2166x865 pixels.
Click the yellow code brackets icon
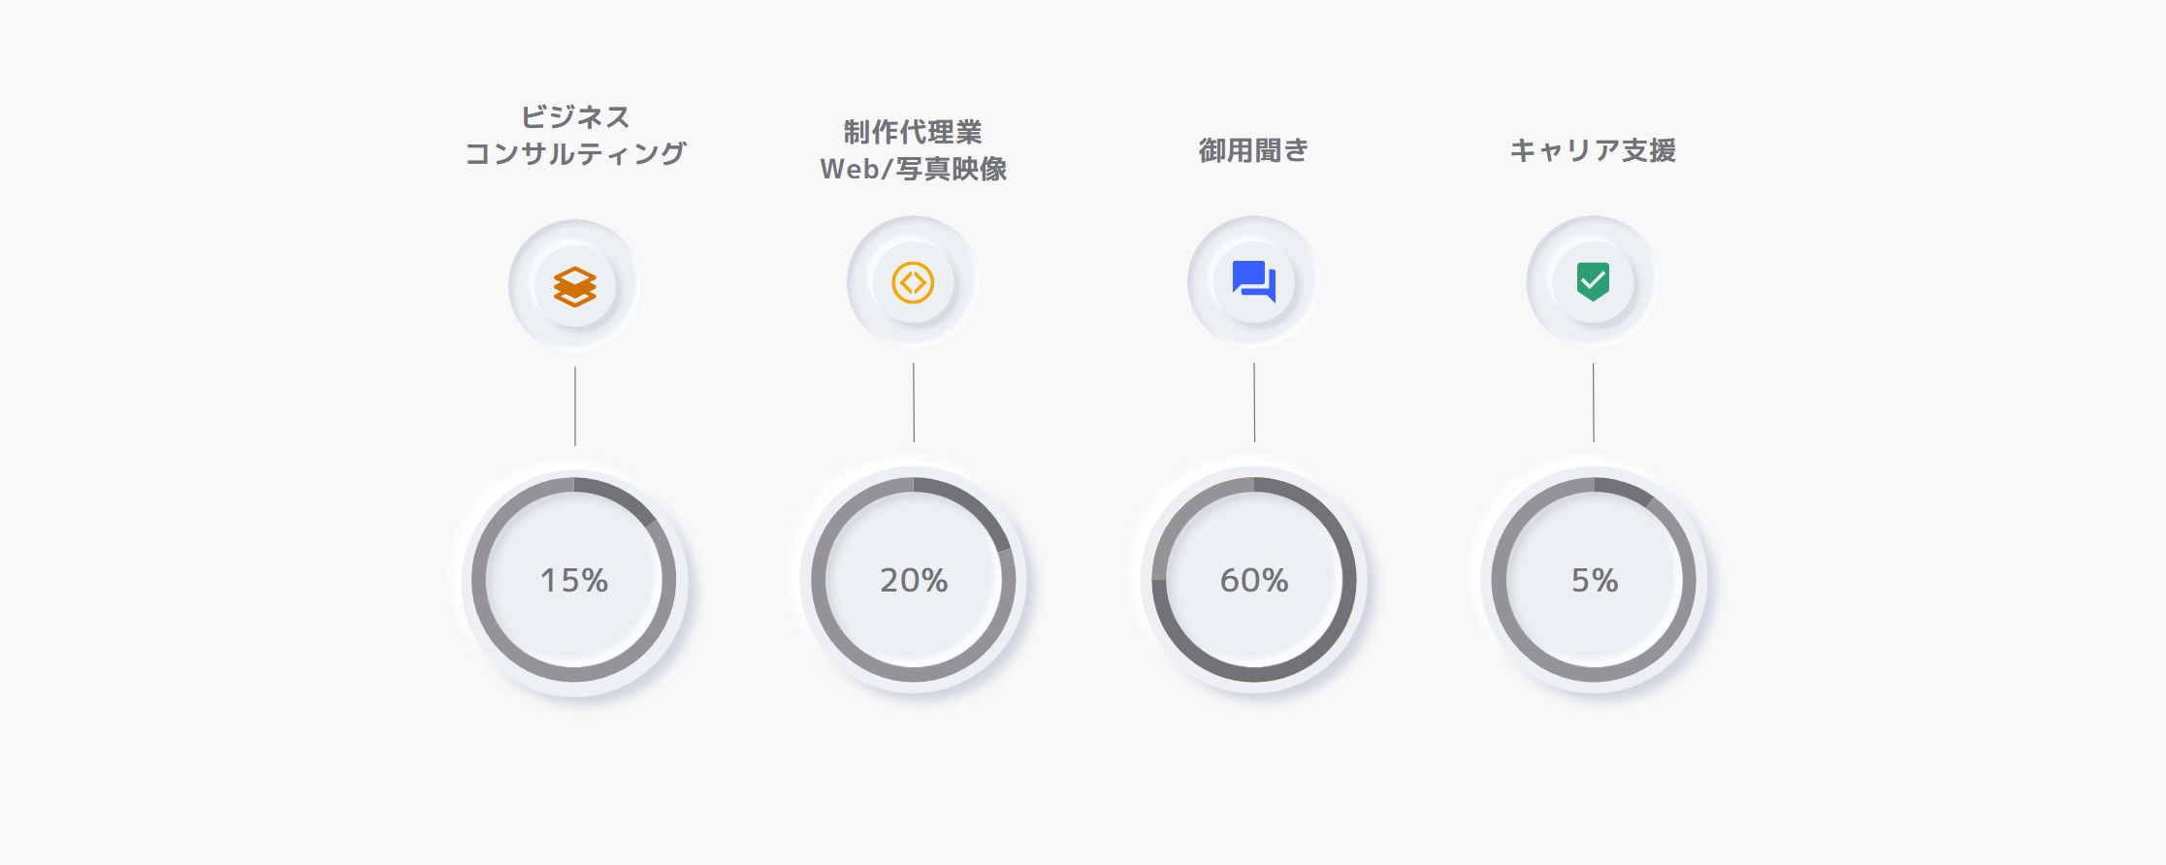click(x=913, y=283)
